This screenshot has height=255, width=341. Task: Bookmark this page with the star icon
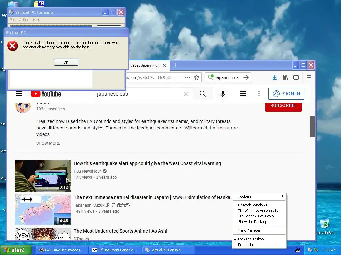coord(197,77)
